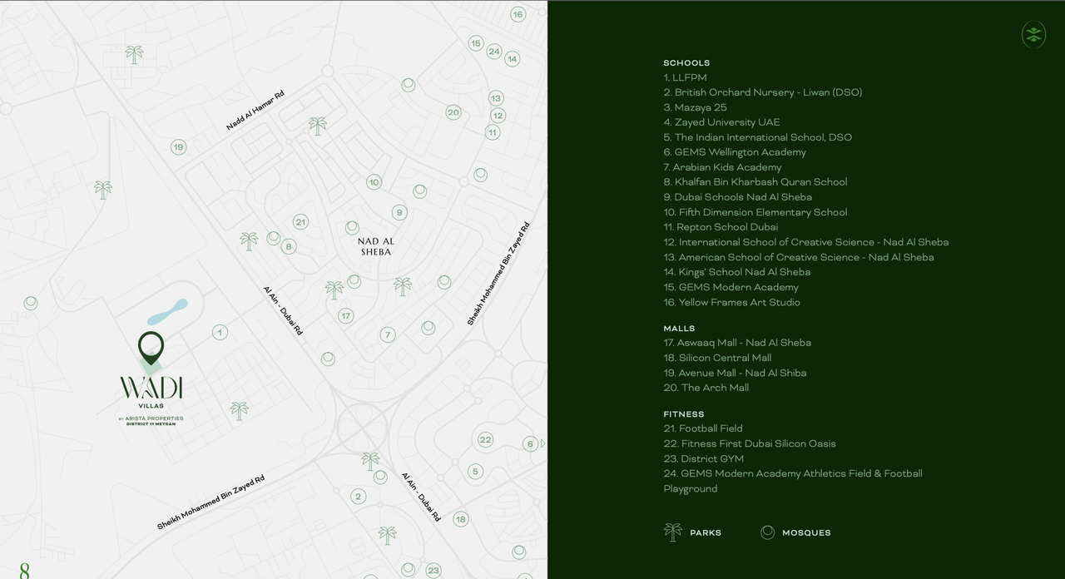Click the FITNESS section heading
This screenshot has width=1065, height=579.
684,414
